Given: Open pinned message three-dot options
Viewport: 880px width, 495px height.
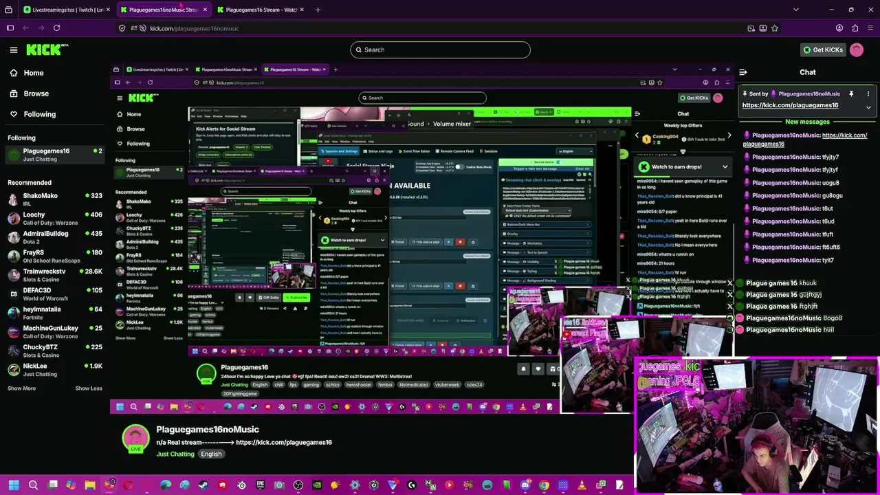Looking at the screenshot, I should tap(868, 93).
